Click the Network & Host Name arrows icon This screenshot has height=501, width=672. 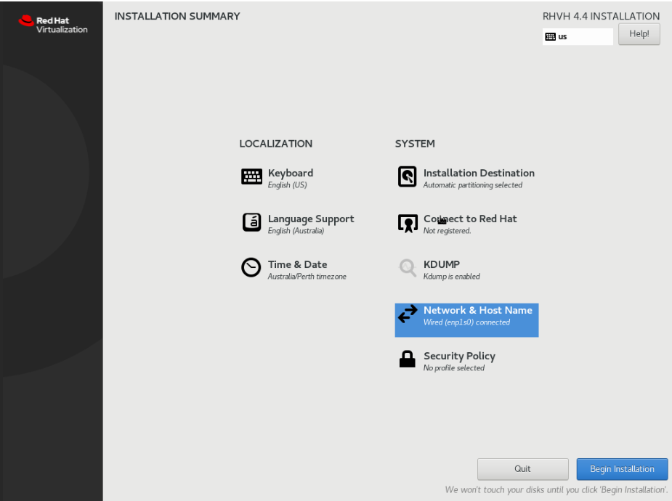(x=408, y=314)
